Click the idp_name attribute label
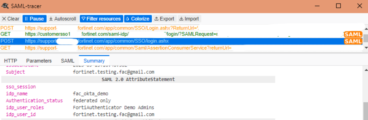368x120 pixels. pyautogui.click(x=17, y=94)
